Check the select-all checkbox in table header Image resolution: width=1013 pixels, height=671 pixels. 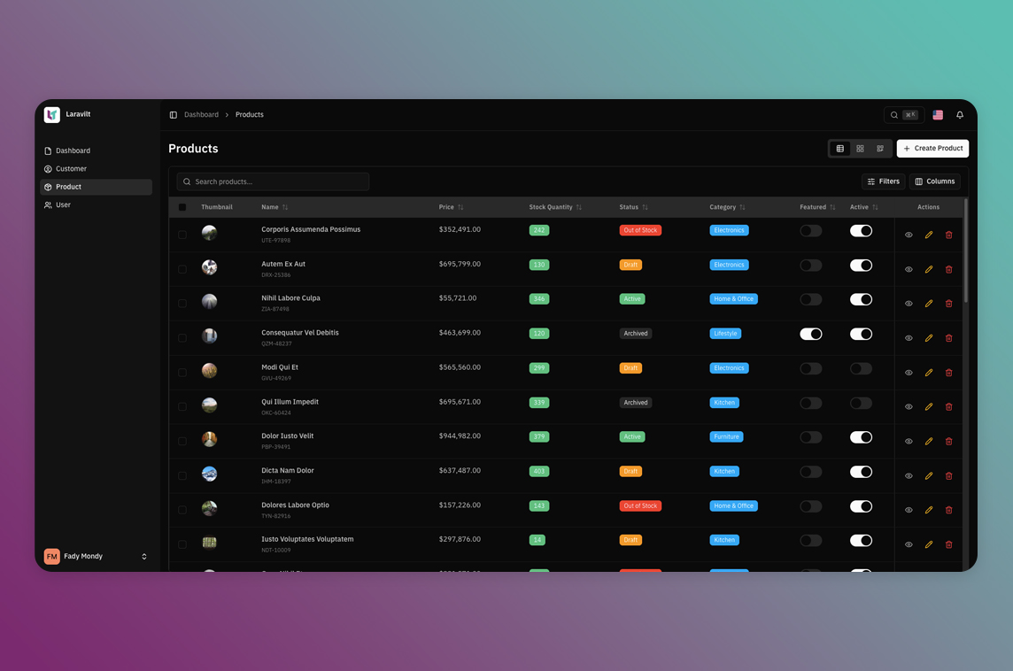coord(182,207)
